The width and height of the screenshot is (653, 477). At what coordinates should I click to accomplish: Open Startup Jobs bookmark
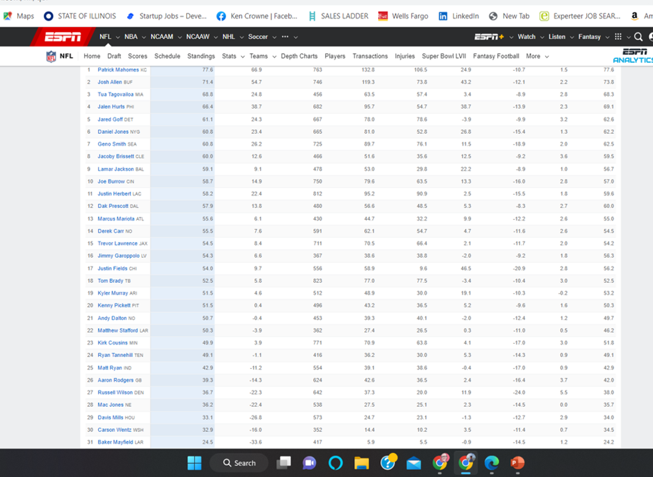click(167, 17)
